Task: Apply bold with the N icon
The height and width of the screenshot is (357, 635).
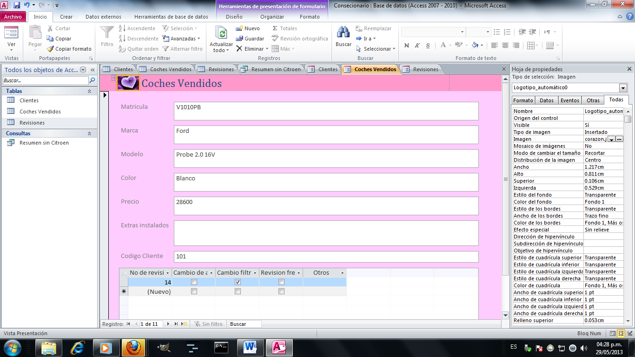Action: (x=406, y=46)
